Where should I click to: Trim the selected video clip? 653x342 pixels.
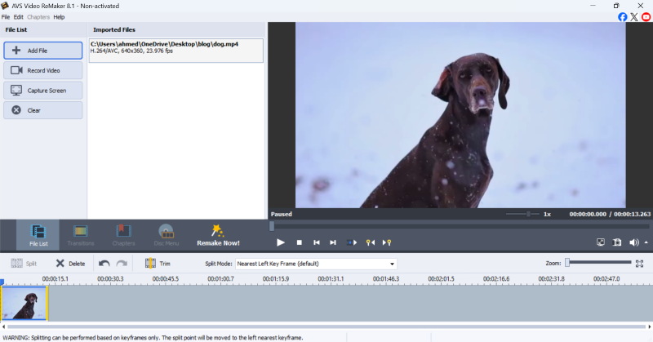(158, 264)
